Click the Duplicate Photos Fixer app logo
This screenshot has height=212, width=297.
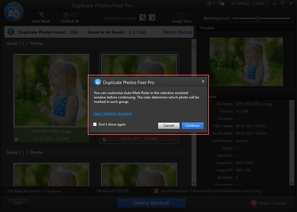[x=14, y=12]
